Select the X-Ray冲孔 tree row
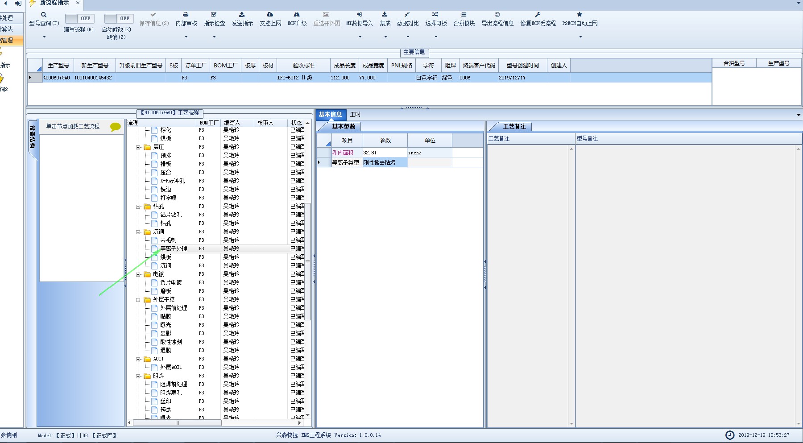Viewport: 803px width, 443px height. click(x=172, y=181)
